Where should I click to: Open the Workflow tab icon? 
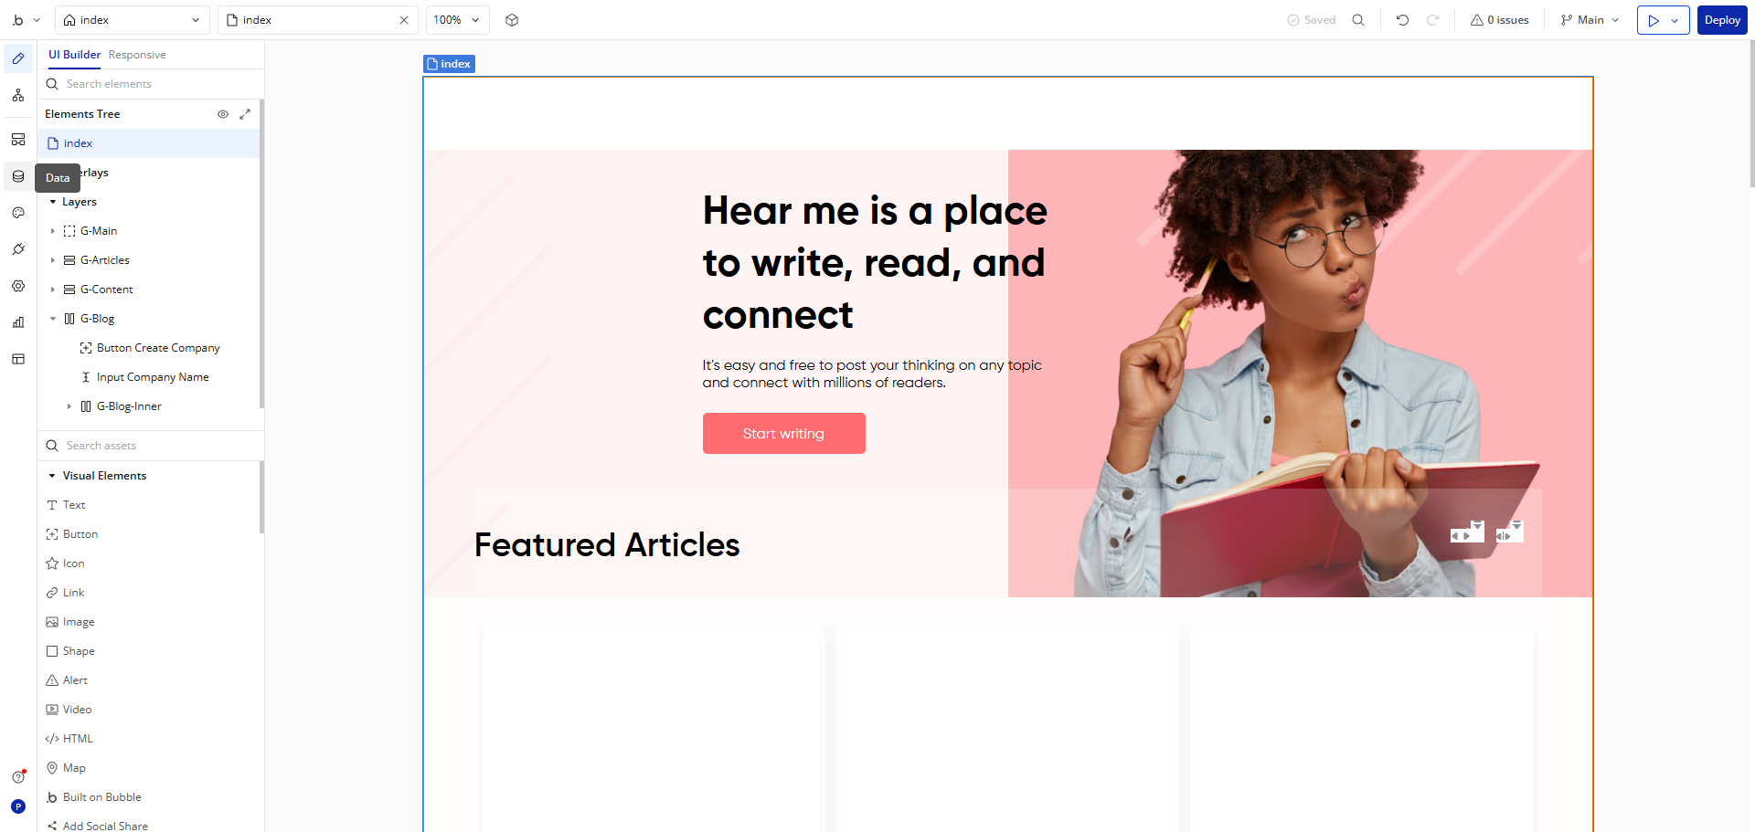(x=18, y=95)
